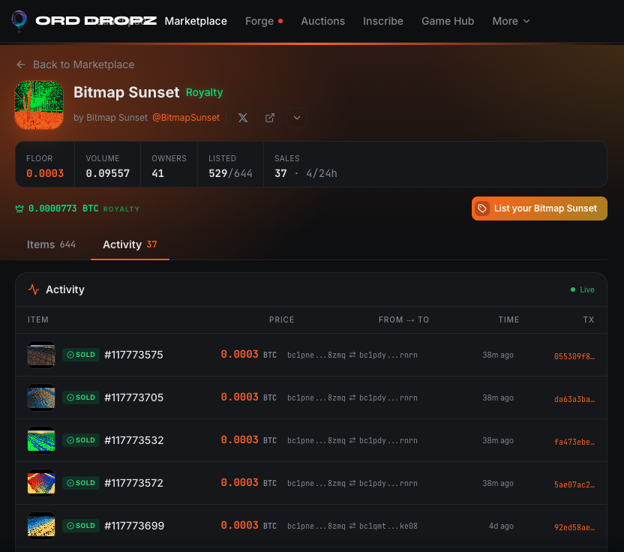This screenshot has width=624, height=552.
Task: Open the X (Twitter) profile icon
Action: click(243, 118)
